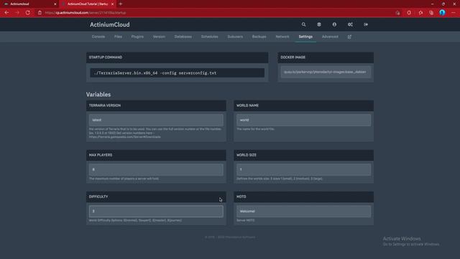The width and height of the screenshot is (460, 259).
Task: Open the Version tab
Action: [x=159, y=37]
